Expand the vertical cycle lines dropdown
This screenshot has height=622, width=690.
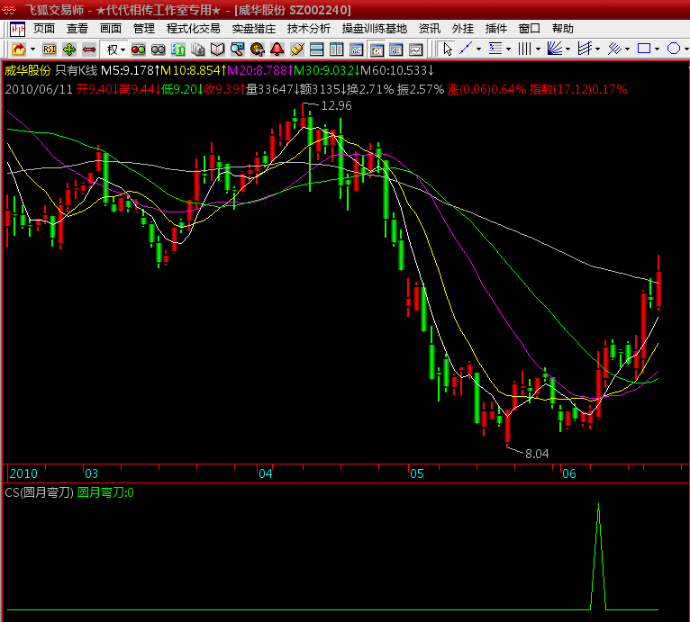pos(538,49)
